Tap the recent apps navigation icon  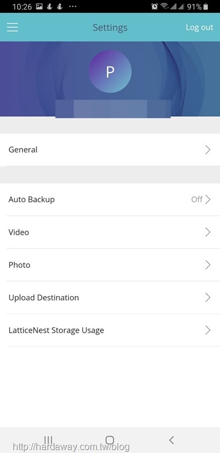pos(48,440)
